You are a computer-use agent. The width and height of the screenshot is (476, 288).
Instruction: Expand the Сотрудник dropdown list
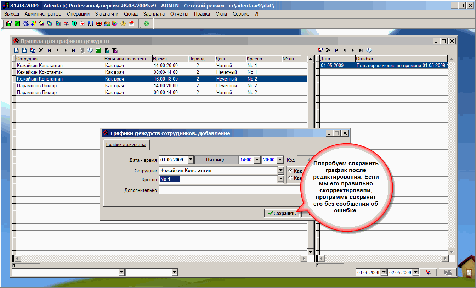280,171
